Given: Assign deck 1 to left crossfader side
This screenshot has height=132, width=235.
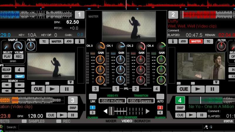Looking at the screenshot, I should 93,107.
